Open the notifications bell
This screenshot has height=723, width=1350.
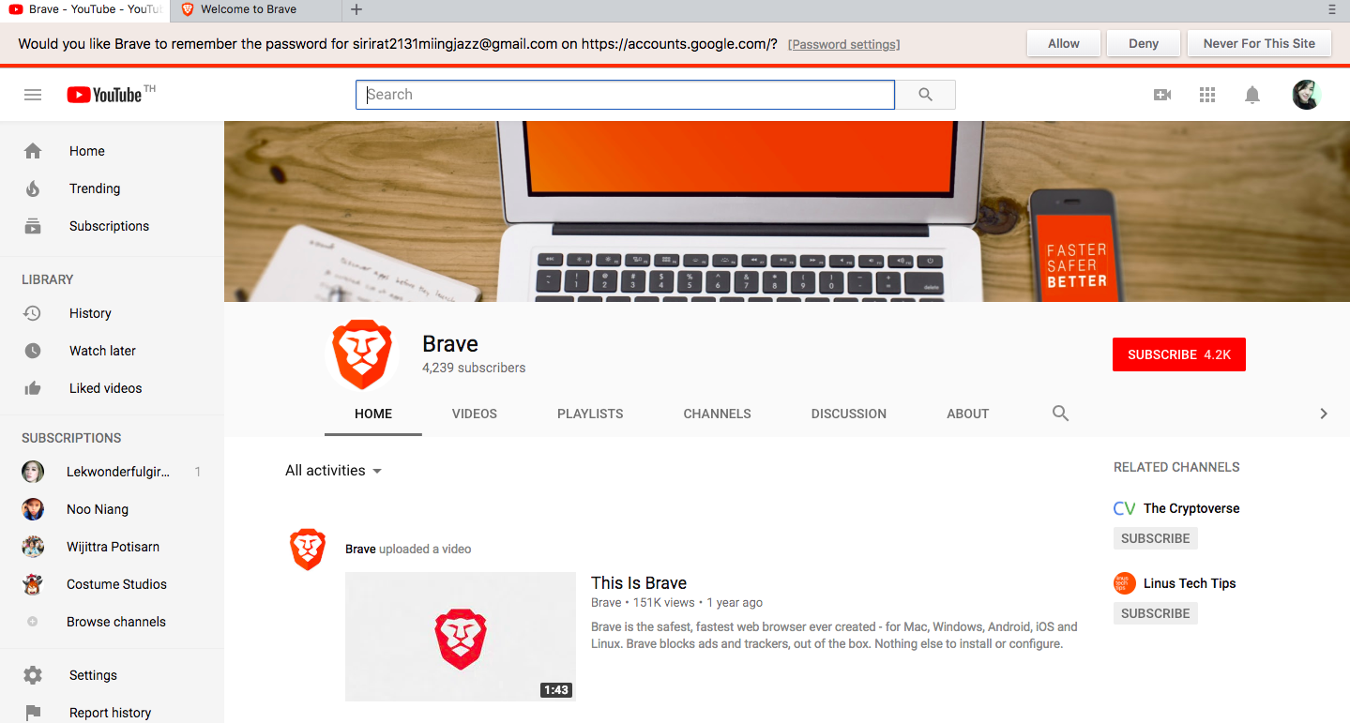pyautogui.click(x=1252, y=95)
